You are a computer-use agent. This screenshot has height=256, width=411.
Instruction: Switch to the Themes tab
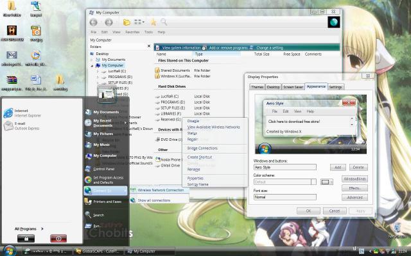[x=257, y=87]
